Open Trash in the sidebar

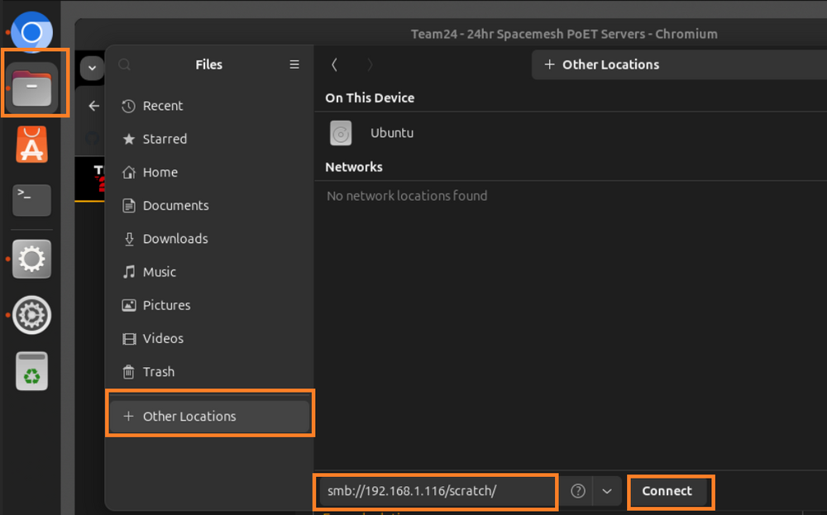coord(210,372)
